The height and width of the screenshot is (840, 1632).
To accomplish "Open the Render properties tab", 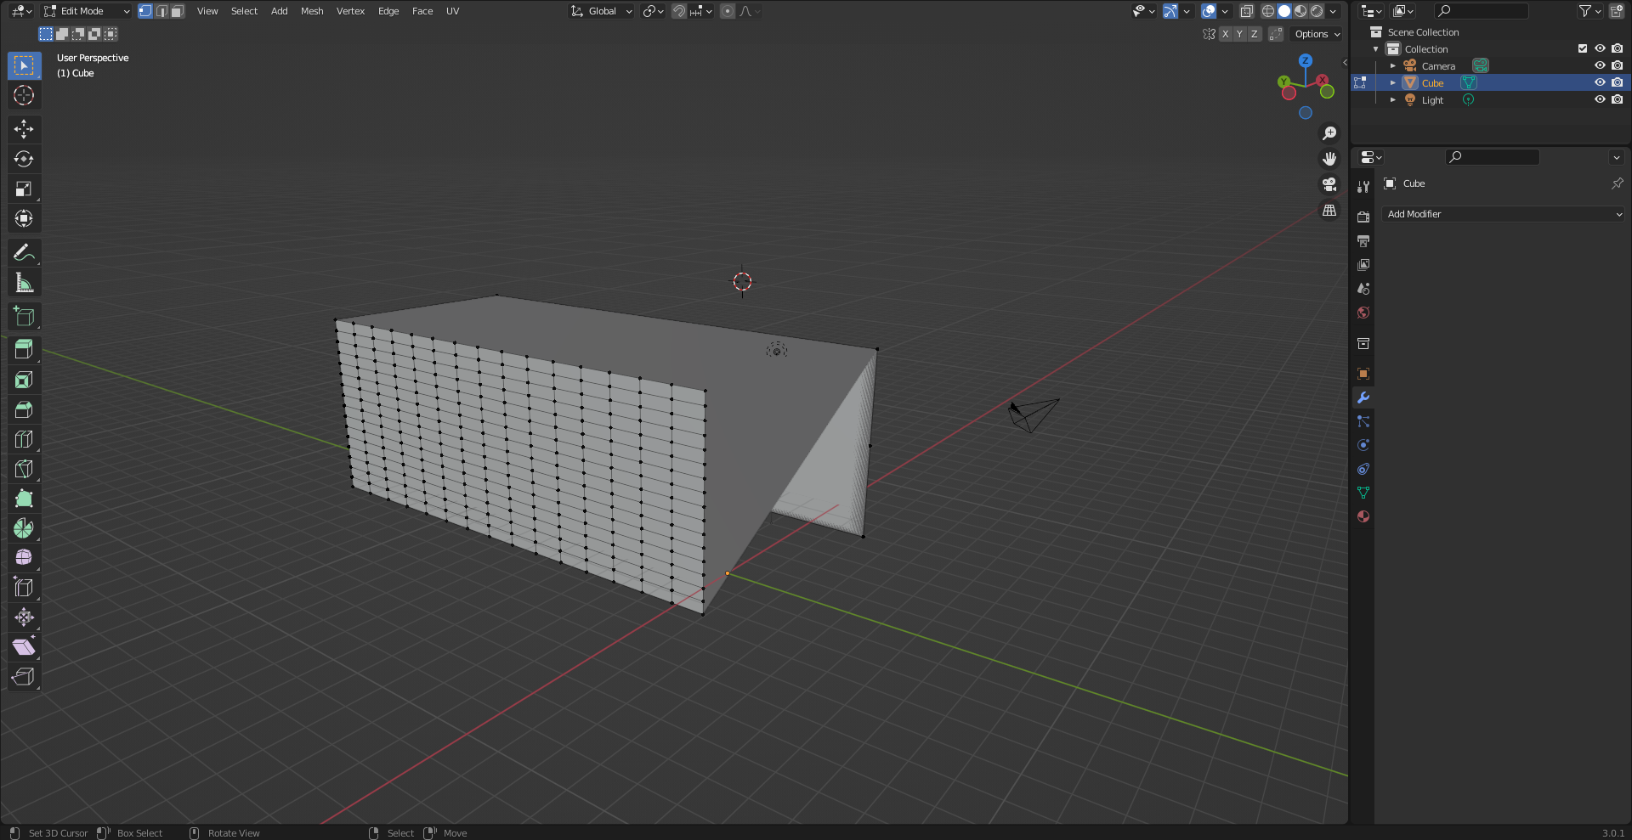I will tap(1363, 217).
